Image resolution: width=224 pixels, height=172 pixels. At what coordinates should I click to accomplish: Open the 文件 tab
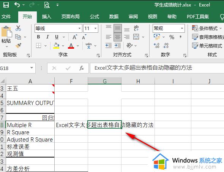6,17
